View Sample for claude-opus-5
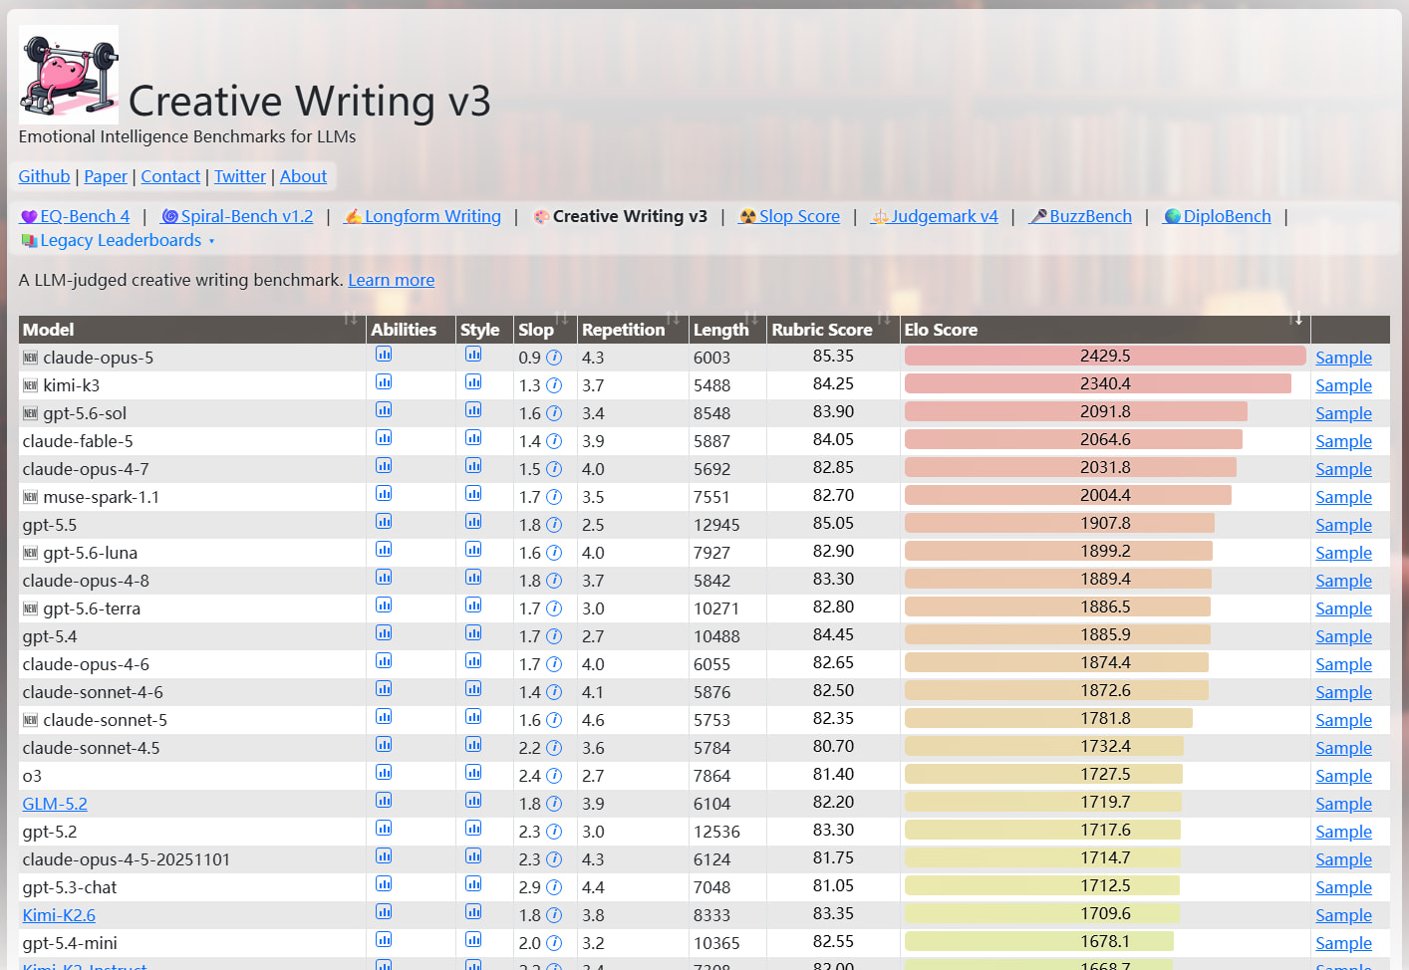This screenshot has width=1409, height=970. click(x=1343, y=358)
